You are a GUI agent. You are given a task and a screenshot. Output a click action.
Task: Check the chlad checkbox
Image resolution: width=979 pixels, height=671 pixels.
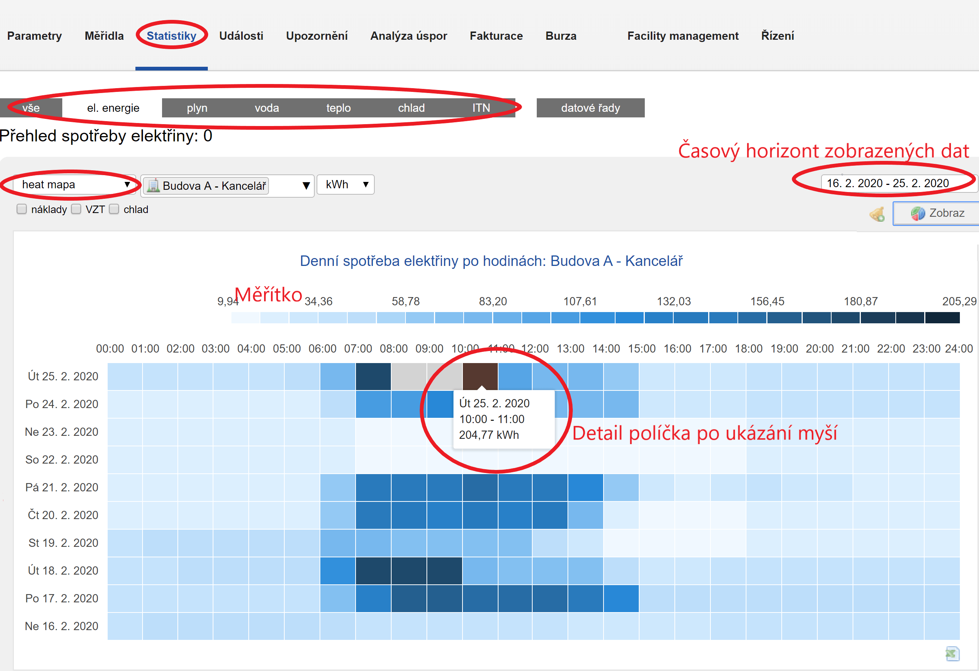pos(114,209)
